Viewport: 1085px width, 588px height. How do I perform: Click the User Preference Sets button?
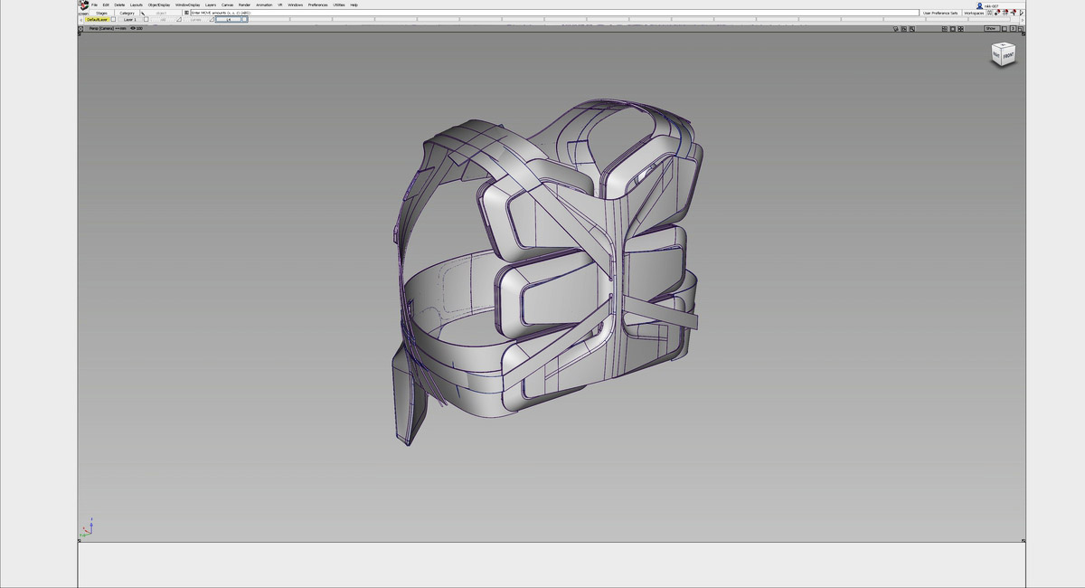pos(939,13)
